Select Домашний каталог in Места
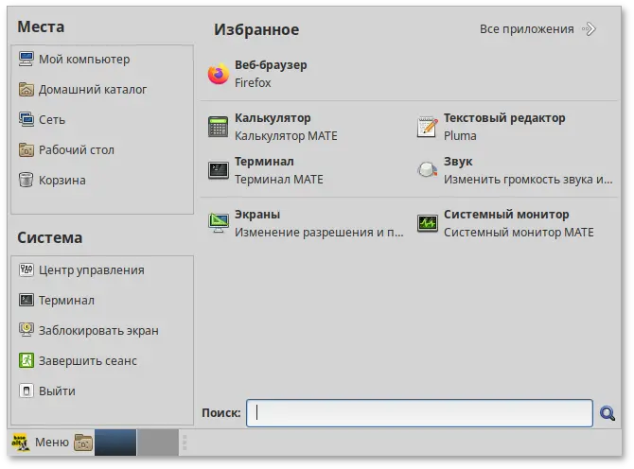 92,90
